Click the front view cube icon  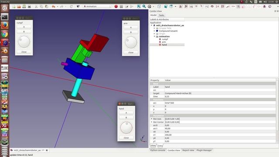(x=166, y=7)
